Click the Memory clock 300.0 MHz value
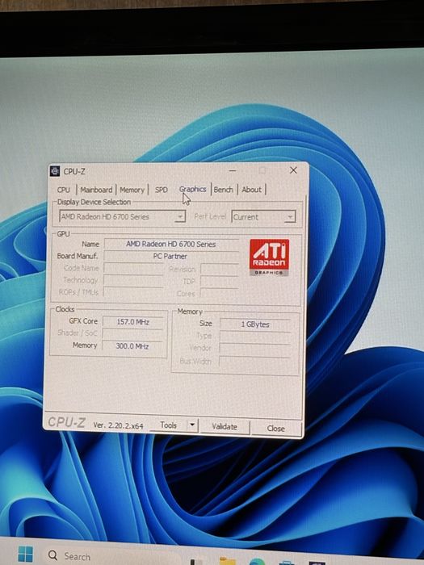Viewport: 424px width, 565px height. 132,346
